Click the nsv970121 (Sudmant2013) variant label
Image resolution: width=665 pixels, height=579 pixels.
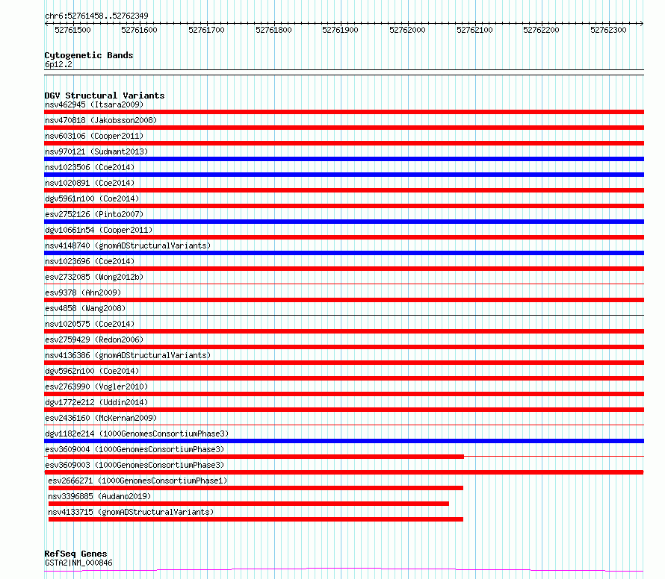[96, 151]
